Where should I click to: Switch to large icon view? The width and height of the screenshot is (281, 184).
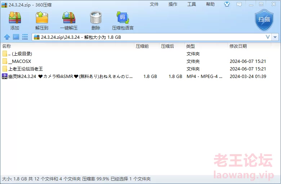click(16, 37)
